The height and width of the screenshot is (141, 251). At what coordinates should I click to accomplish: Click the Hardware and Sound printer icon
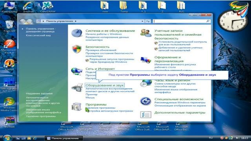[x=77, y=87]
